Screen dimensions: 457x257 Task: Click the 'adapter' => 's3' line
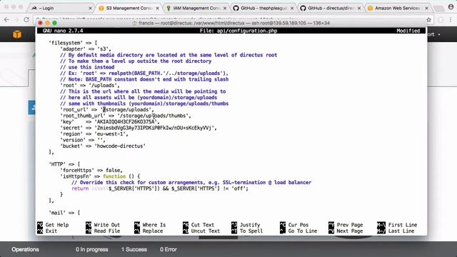(x=86, y=49)
